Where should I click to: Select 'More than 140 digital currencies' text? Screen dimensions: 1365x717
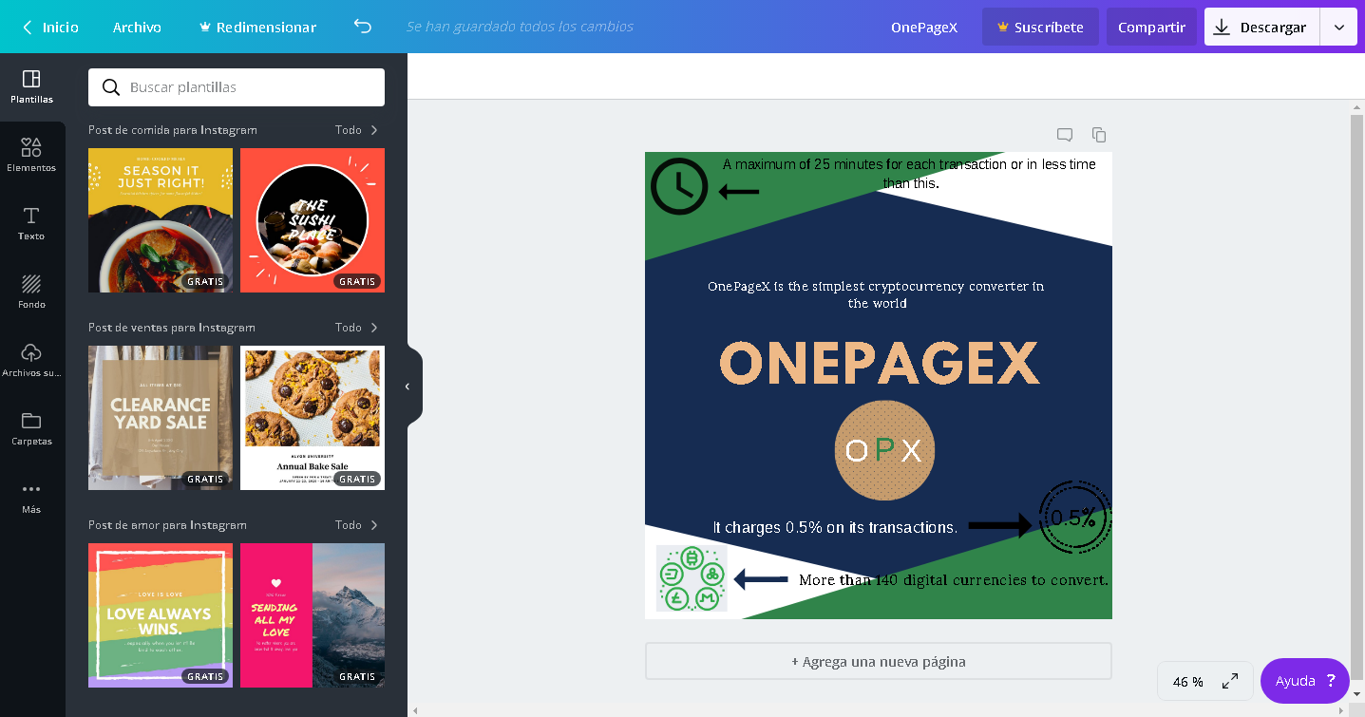(x=954, y=580)
